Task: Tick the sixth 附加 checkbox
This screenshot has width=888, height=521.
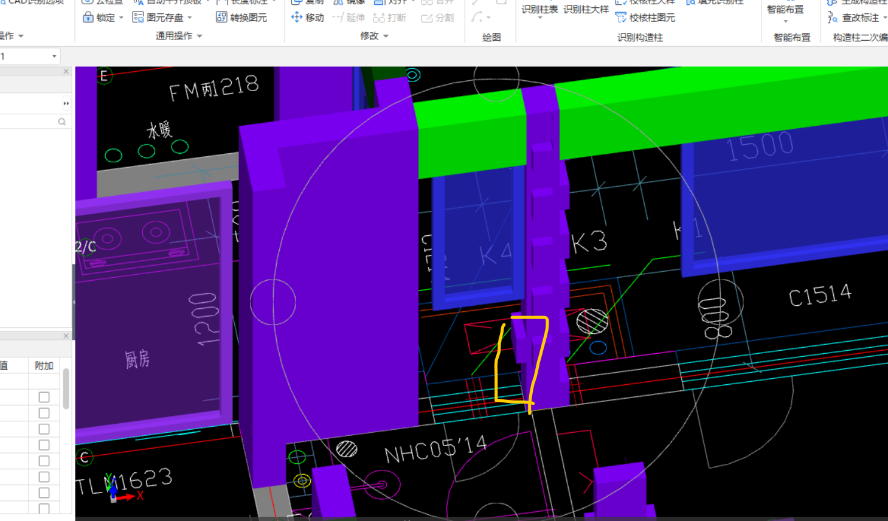Action: pyautogui.click(x=44, y=477)
